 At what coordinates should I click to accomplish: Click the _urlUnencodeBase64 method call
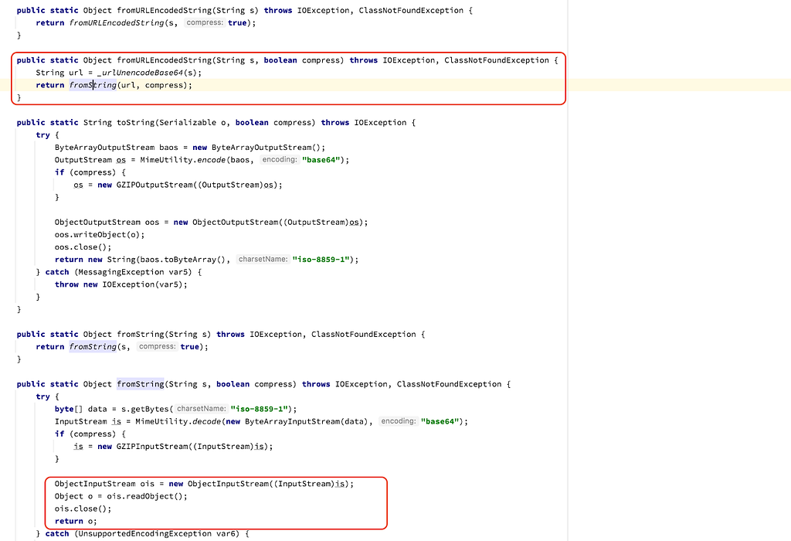tap(139, 73)
